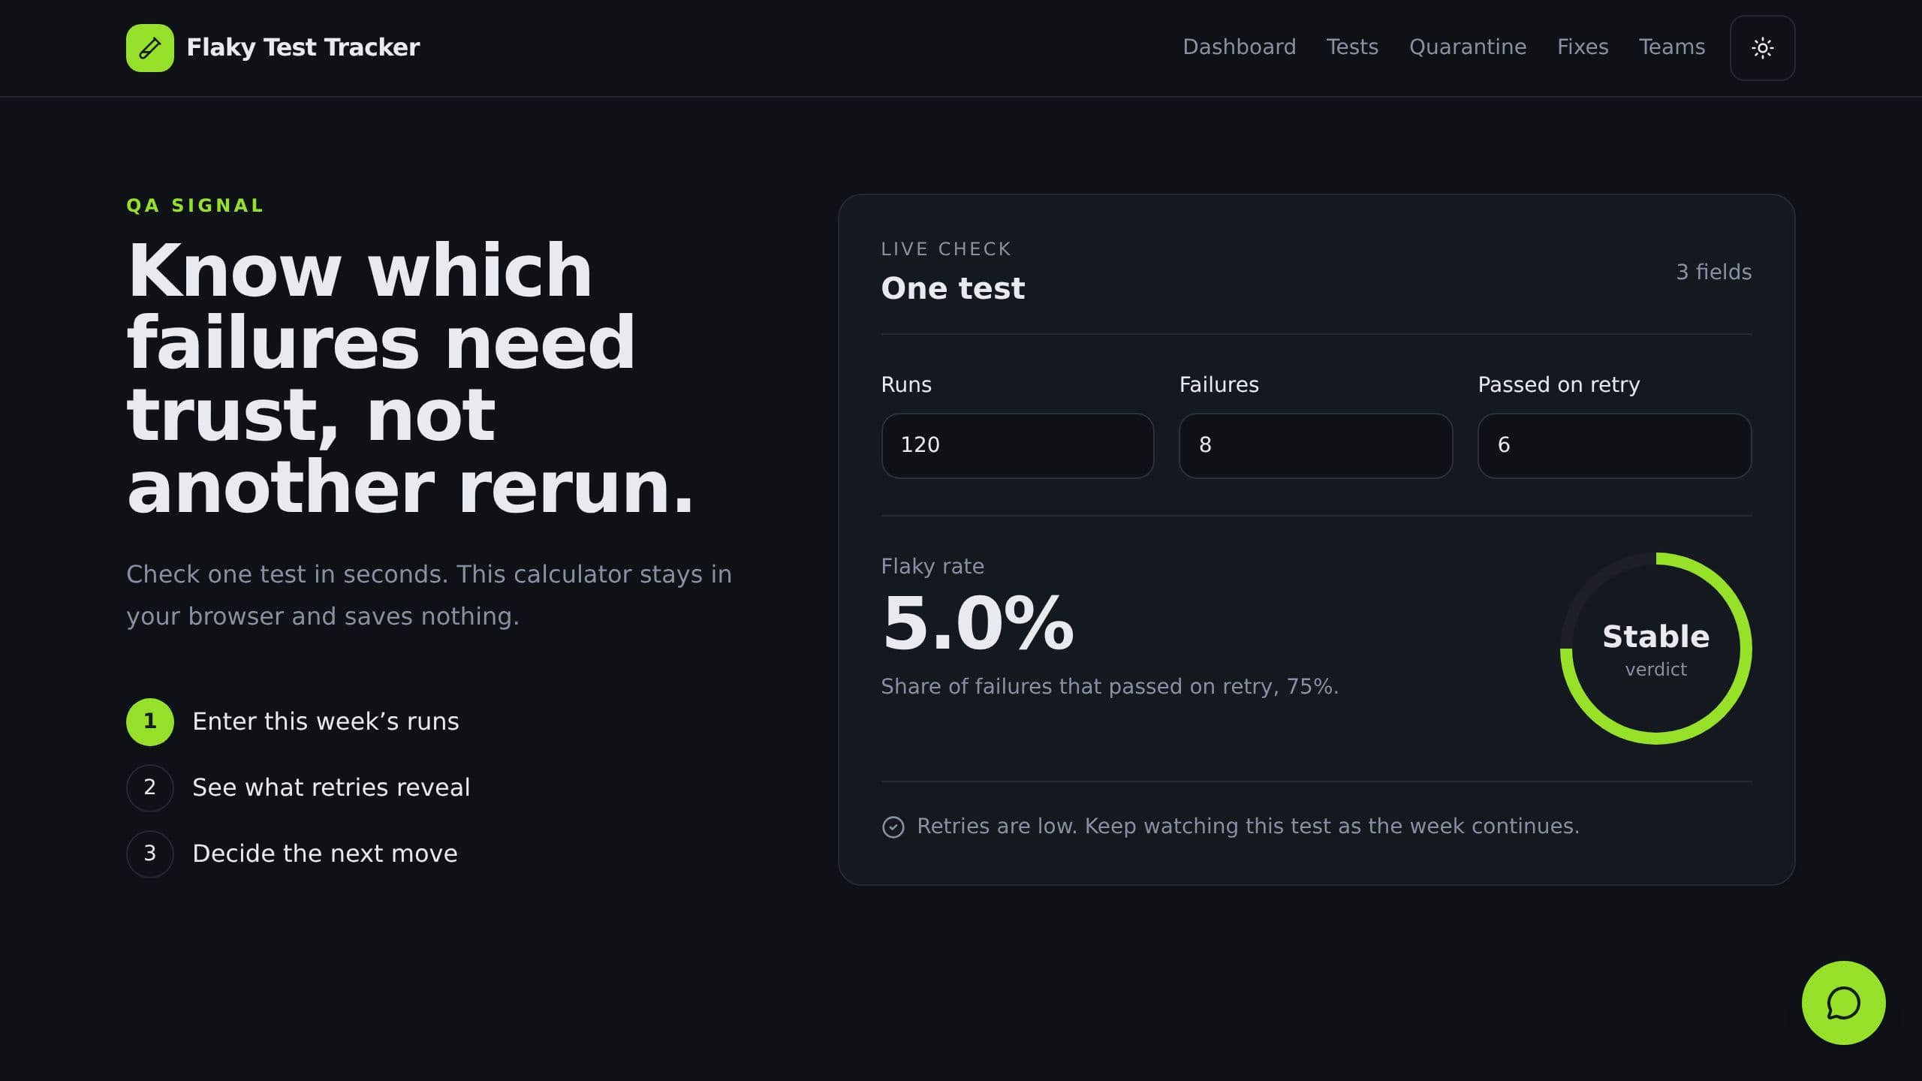Viewport: 1922px width, 1081px height.
Task: Focus the Failures input showing 8
Action: [x=1315, y=445]
